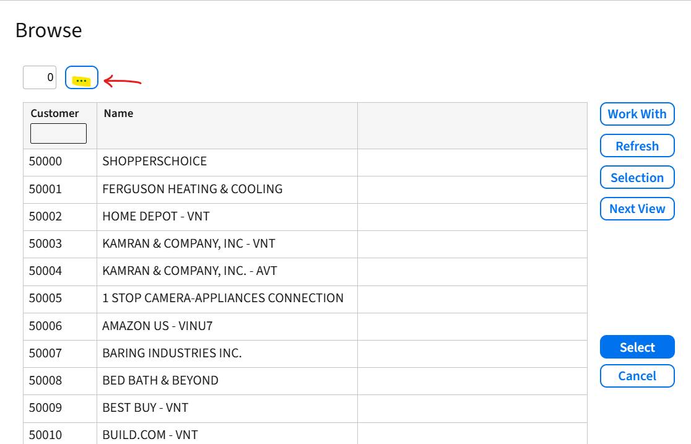Click the Cancel button

[637, 376]
